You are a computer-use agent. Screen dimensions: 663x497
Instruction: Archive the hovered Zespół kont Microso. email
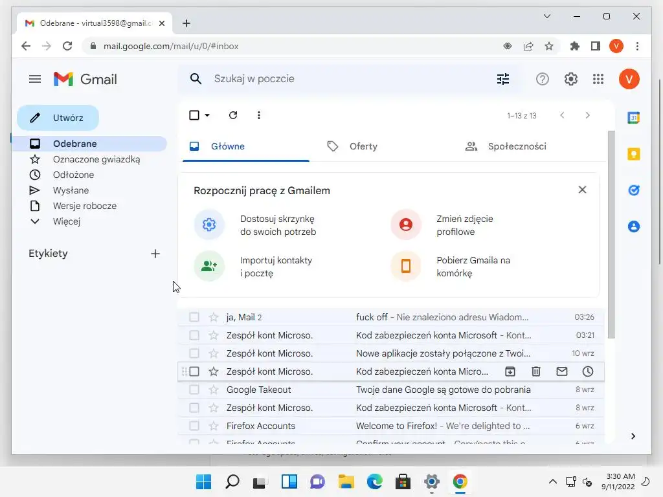(x=510, y=371)
